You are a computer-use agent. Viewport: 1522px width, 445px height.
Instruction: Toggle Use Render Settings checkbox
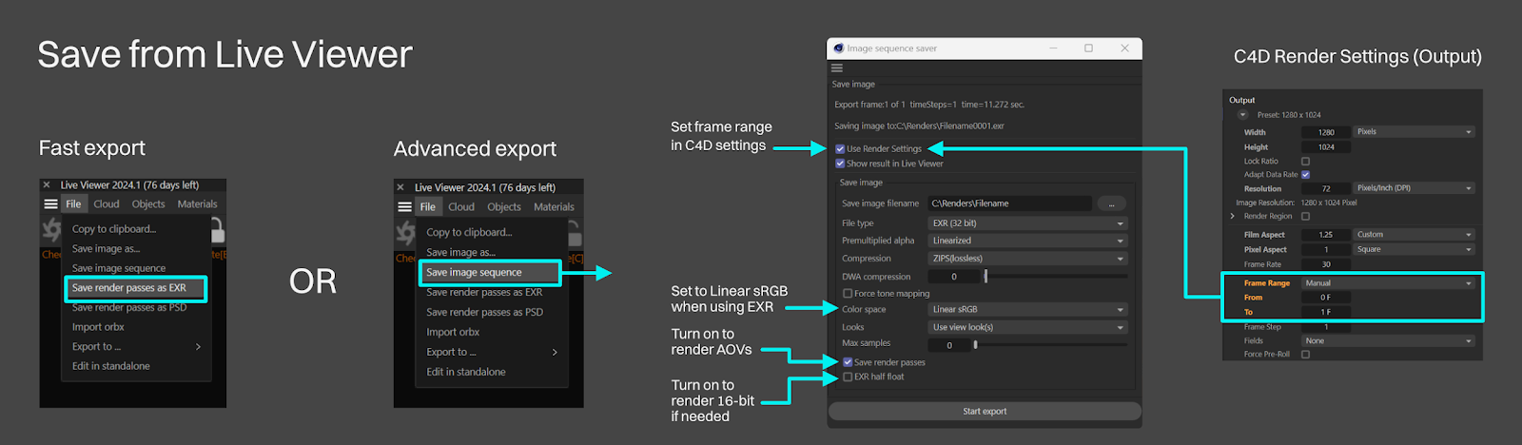click(840, 149)
